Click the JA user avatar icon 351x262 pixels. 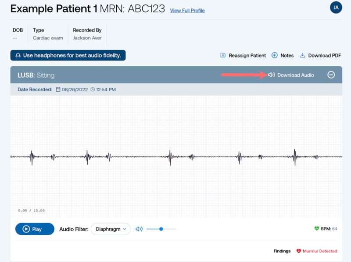(336, 7)
